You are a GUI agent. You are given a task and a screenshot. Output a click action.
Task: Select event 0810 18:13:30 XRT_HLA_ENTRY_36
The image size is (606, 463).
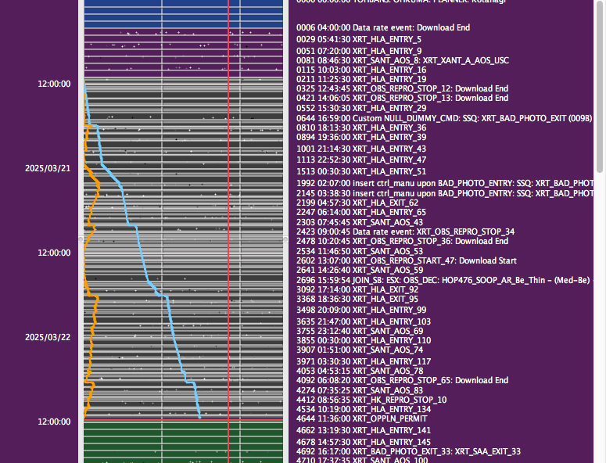point(361,128)
